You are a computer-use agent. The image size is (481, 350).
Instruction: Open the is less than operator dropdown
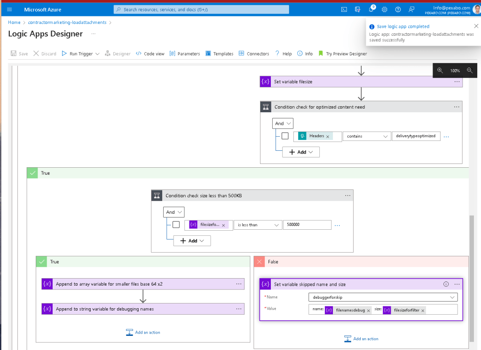click(x=258, y=225)
